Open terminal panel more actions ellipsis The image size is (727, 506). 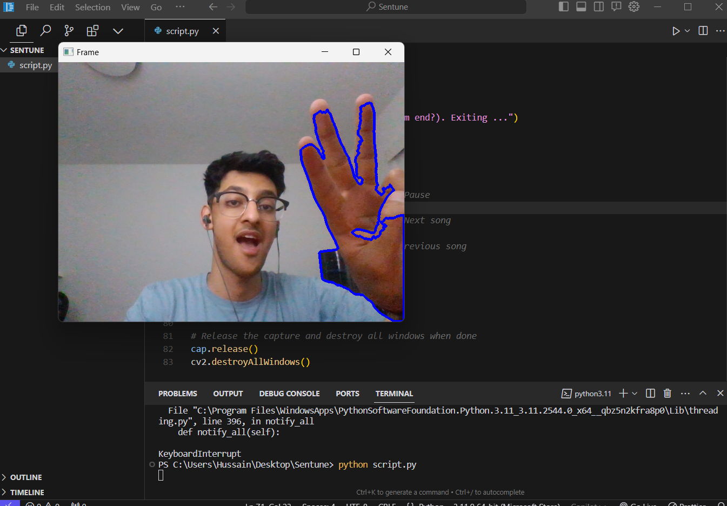(x=685, y=393)
